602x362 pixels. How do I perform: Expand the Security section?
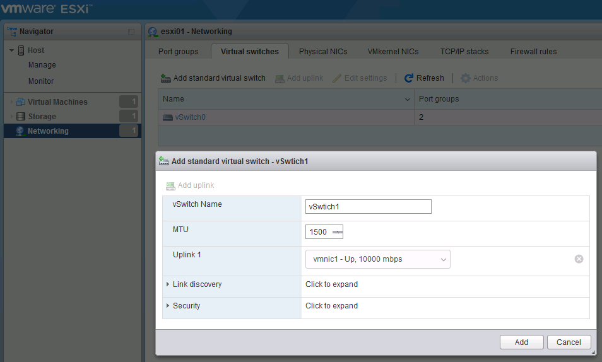168,306
